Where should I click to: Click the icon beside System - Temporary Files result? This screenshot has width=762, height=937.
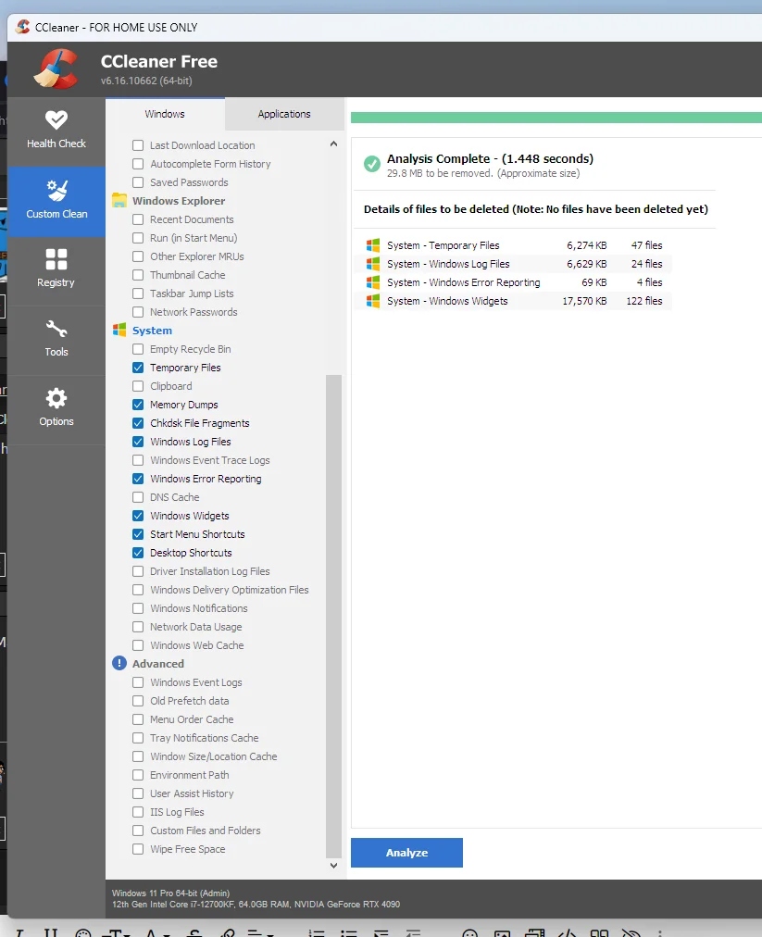[x=373, y=245]
